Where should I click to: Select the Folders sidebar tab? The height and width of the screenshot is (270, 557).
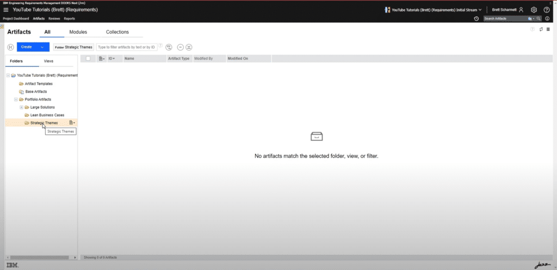pyautogui.click(x=16, y=61)
